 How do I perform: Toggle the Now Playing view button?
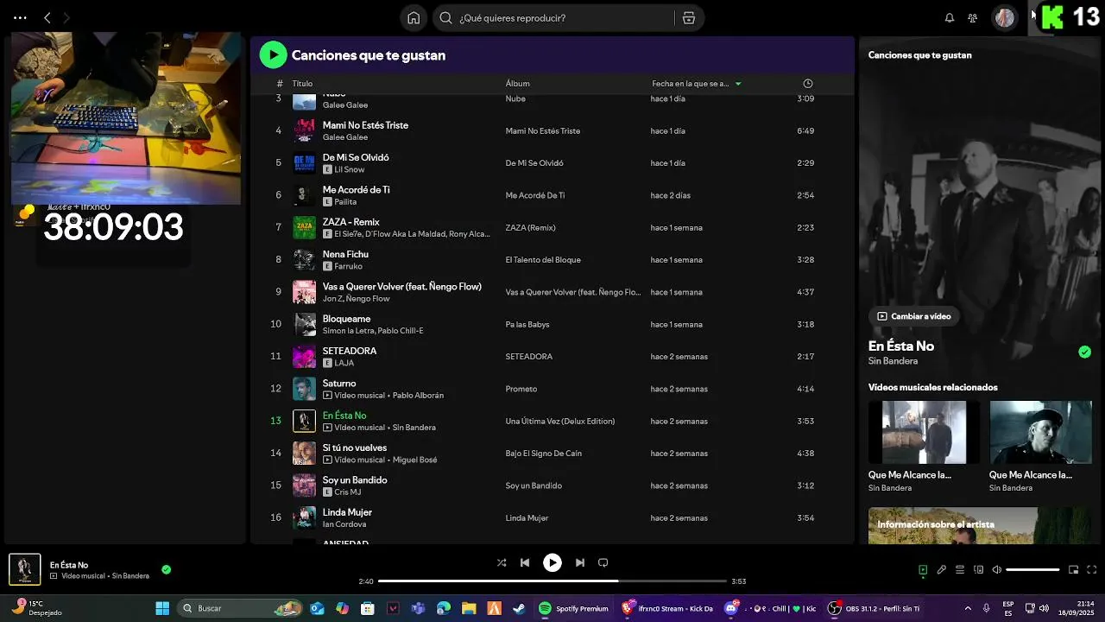click(923, 570)
